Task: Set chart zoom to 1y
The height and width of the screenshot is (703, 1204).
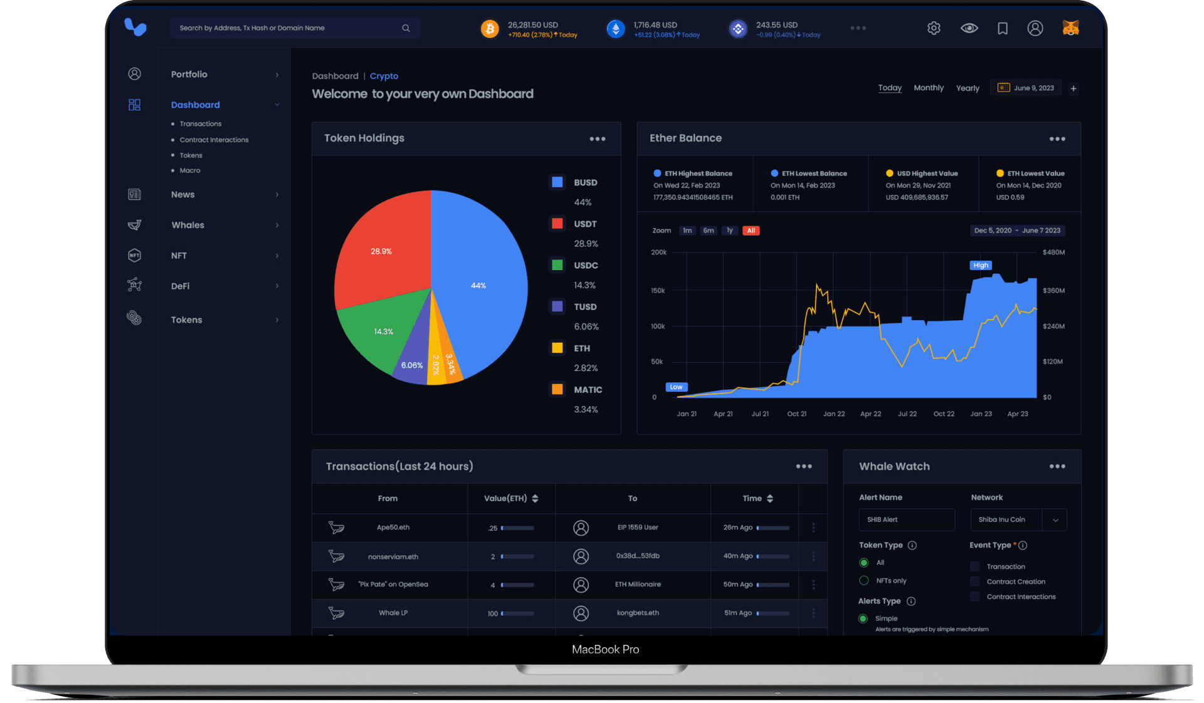Action: (x=729, y=231)
